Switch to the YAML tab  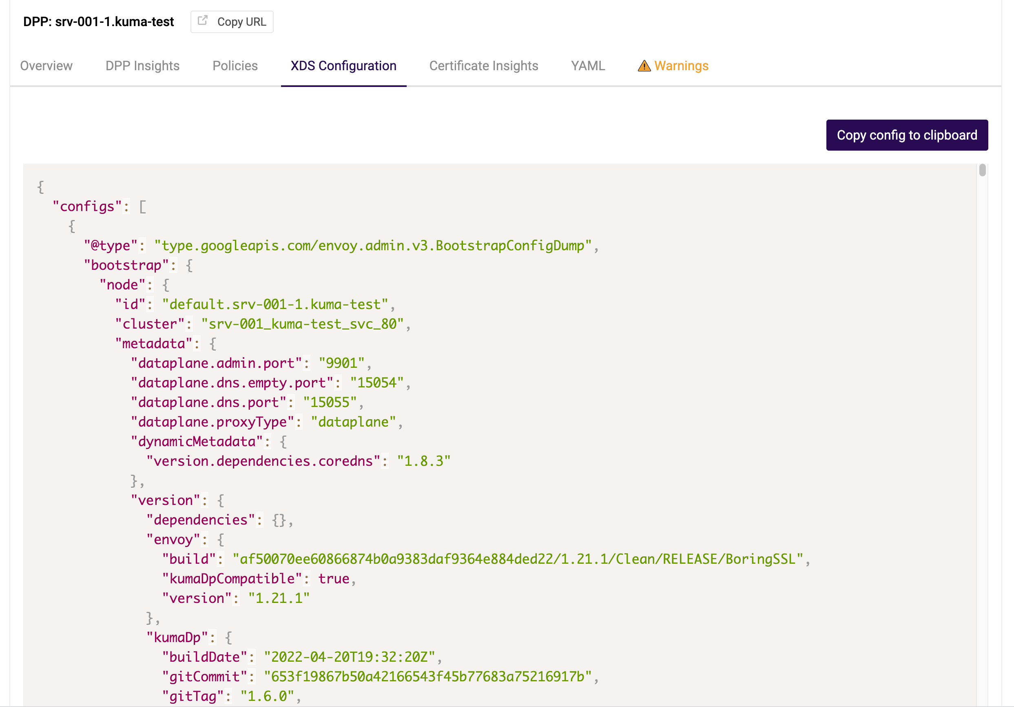click(588, 66)
